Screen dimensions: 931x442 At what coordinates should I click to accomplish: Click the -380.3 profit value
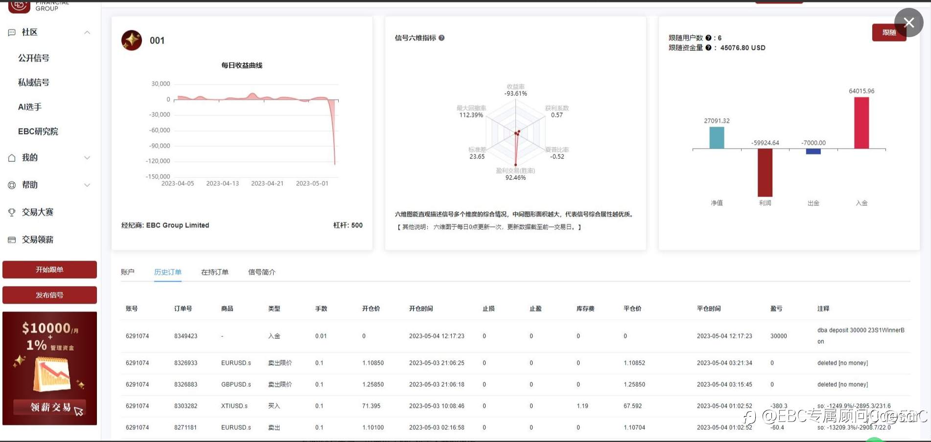(779, 406)
